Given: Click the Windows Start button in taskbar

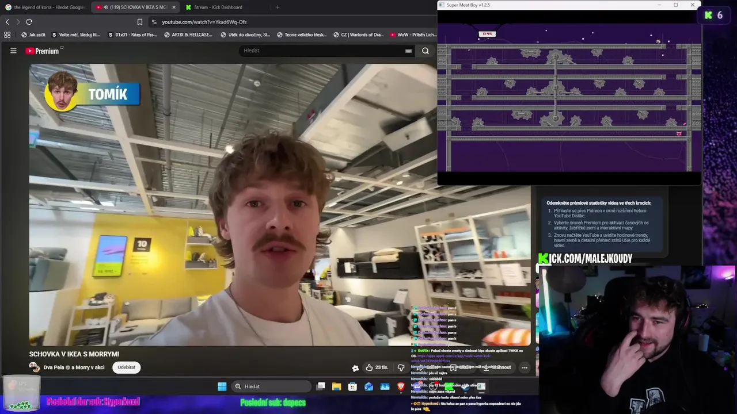Looking at the screenshot, I should [x=222, y=386].
